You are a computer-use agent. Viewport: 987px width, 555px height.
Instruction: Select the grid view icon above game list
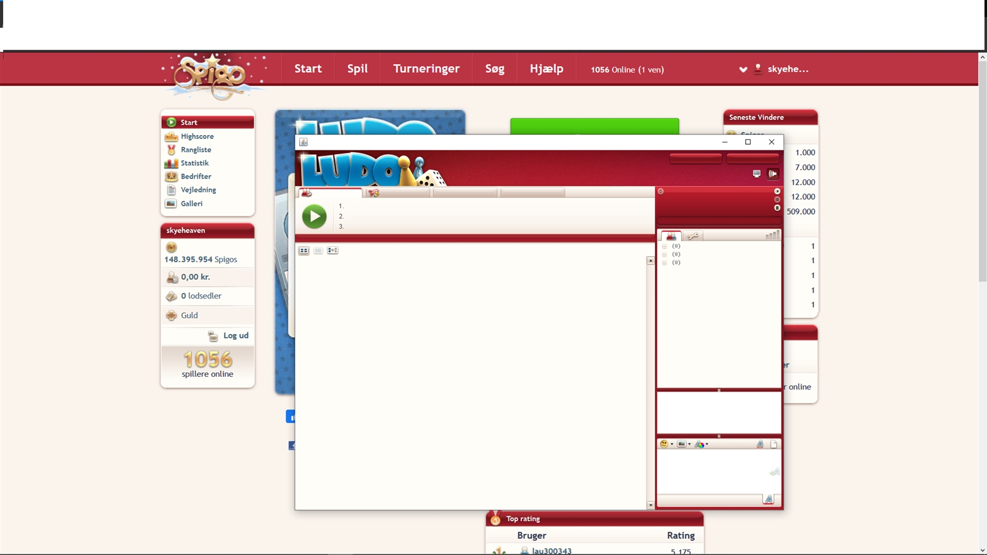304,250
